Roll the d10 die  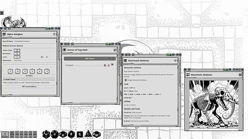(x=63, y=134)
